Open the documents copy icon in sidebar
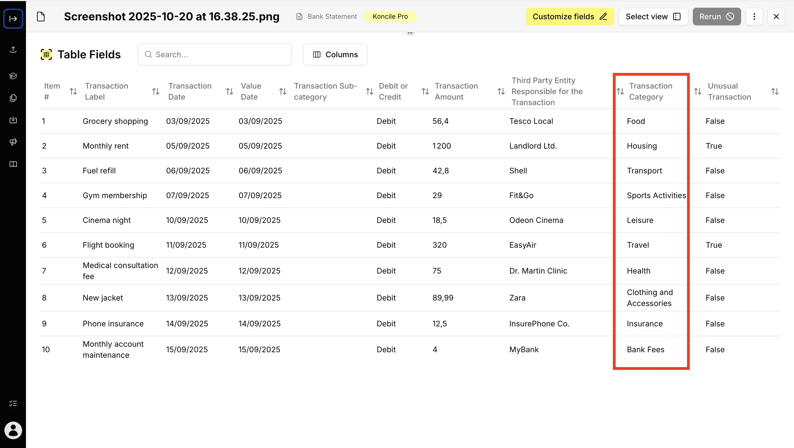 point(13,98)
